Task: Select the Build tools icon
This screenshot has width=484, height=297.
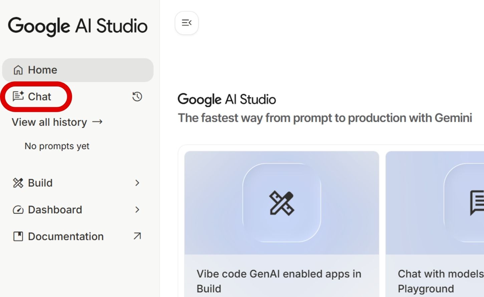Action: [x=18, y=183]
